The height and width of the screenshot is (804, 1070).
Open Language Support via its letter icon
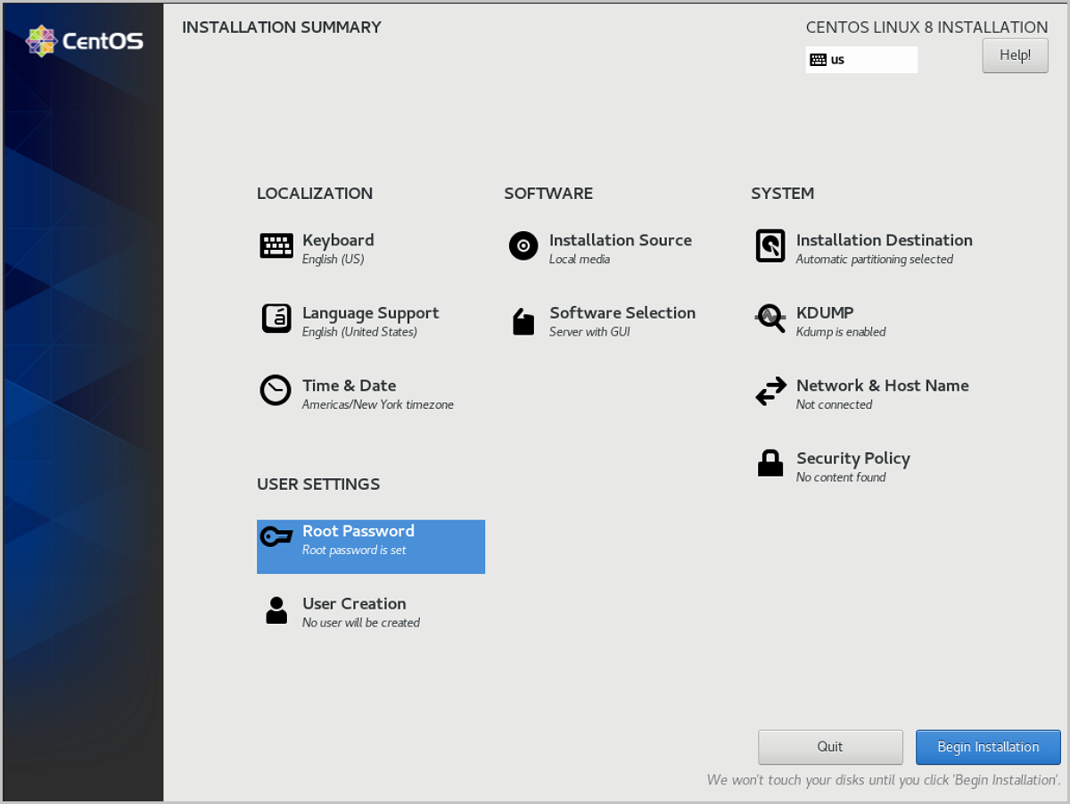(276, 319)
